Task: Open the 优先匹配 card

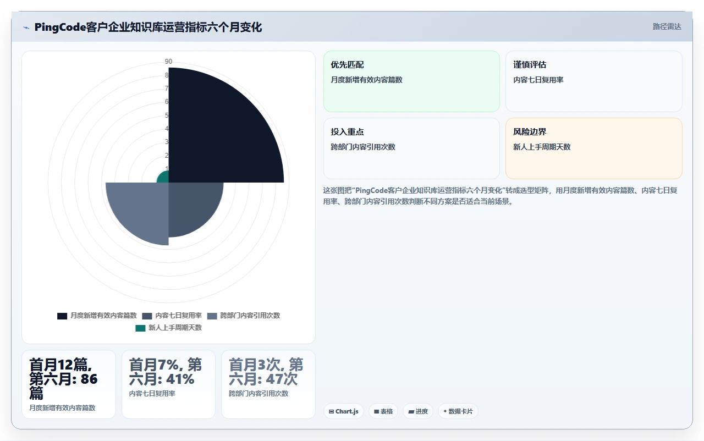Action: coord(411,81)
